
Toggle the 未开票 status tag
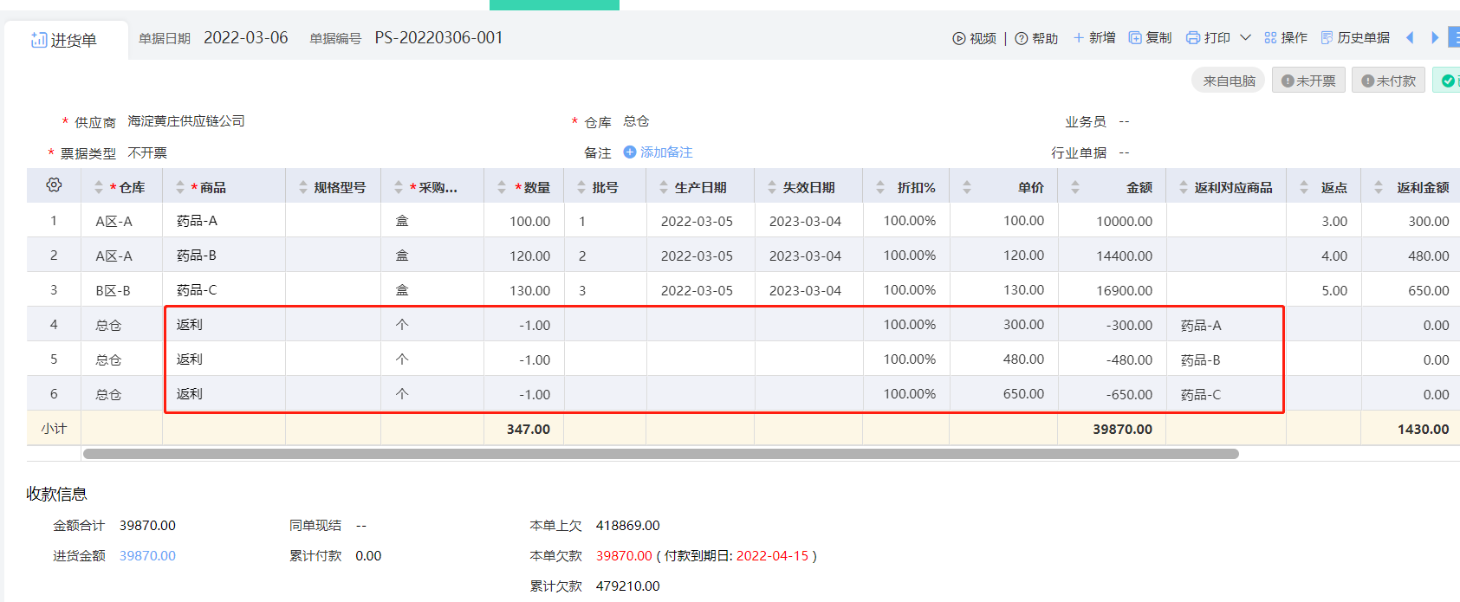pyautogui.click(x=1308, y=81)
